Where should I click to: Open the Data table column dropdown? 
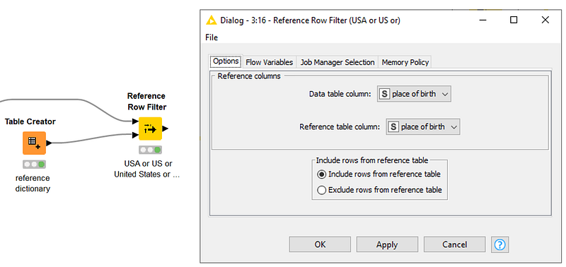pos(414,94)
